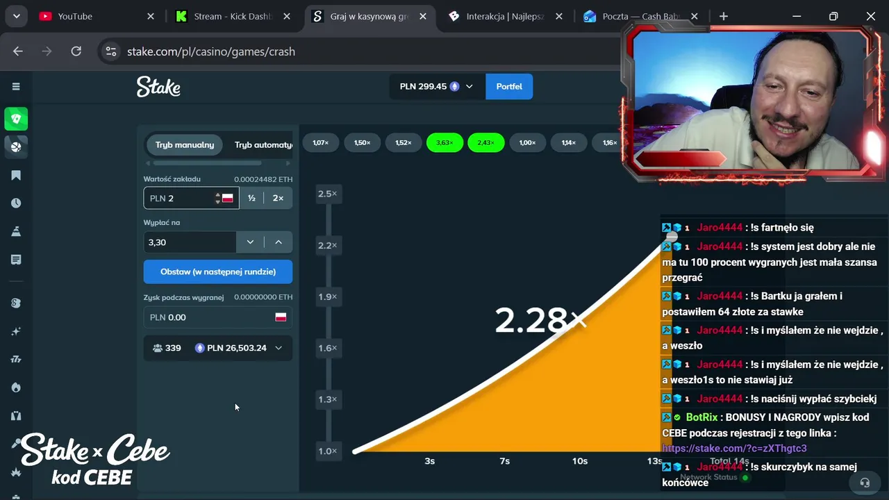Click the site information icon in address bar
The image size is (889, 500).
pyautogui.click(x=110, y=51)
